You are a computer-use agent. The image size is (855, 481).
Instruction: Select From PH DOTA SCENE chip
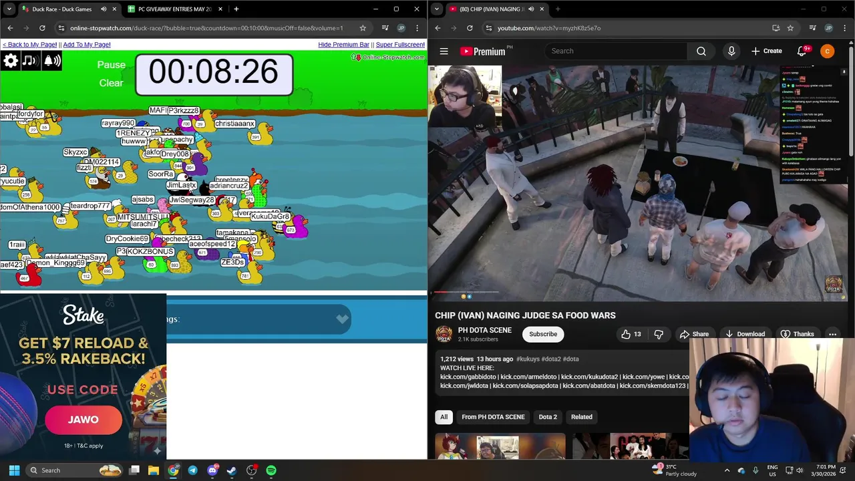coord(493,417)
